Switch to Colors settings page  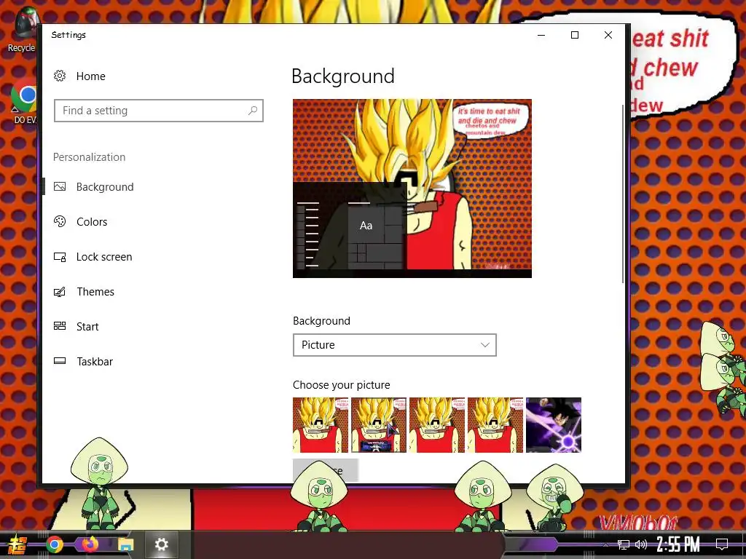point(92,221)
